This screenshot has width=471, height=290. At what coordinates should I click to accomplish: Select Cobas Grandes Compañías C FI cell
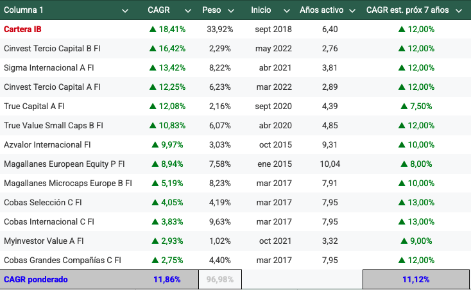62,260
